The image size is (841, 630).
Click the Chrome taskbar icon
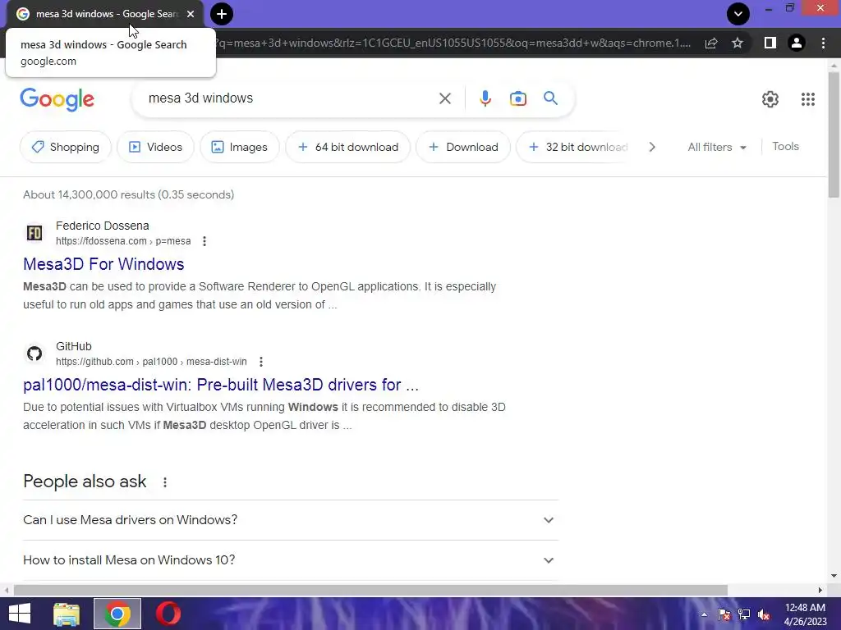[117, 614]
